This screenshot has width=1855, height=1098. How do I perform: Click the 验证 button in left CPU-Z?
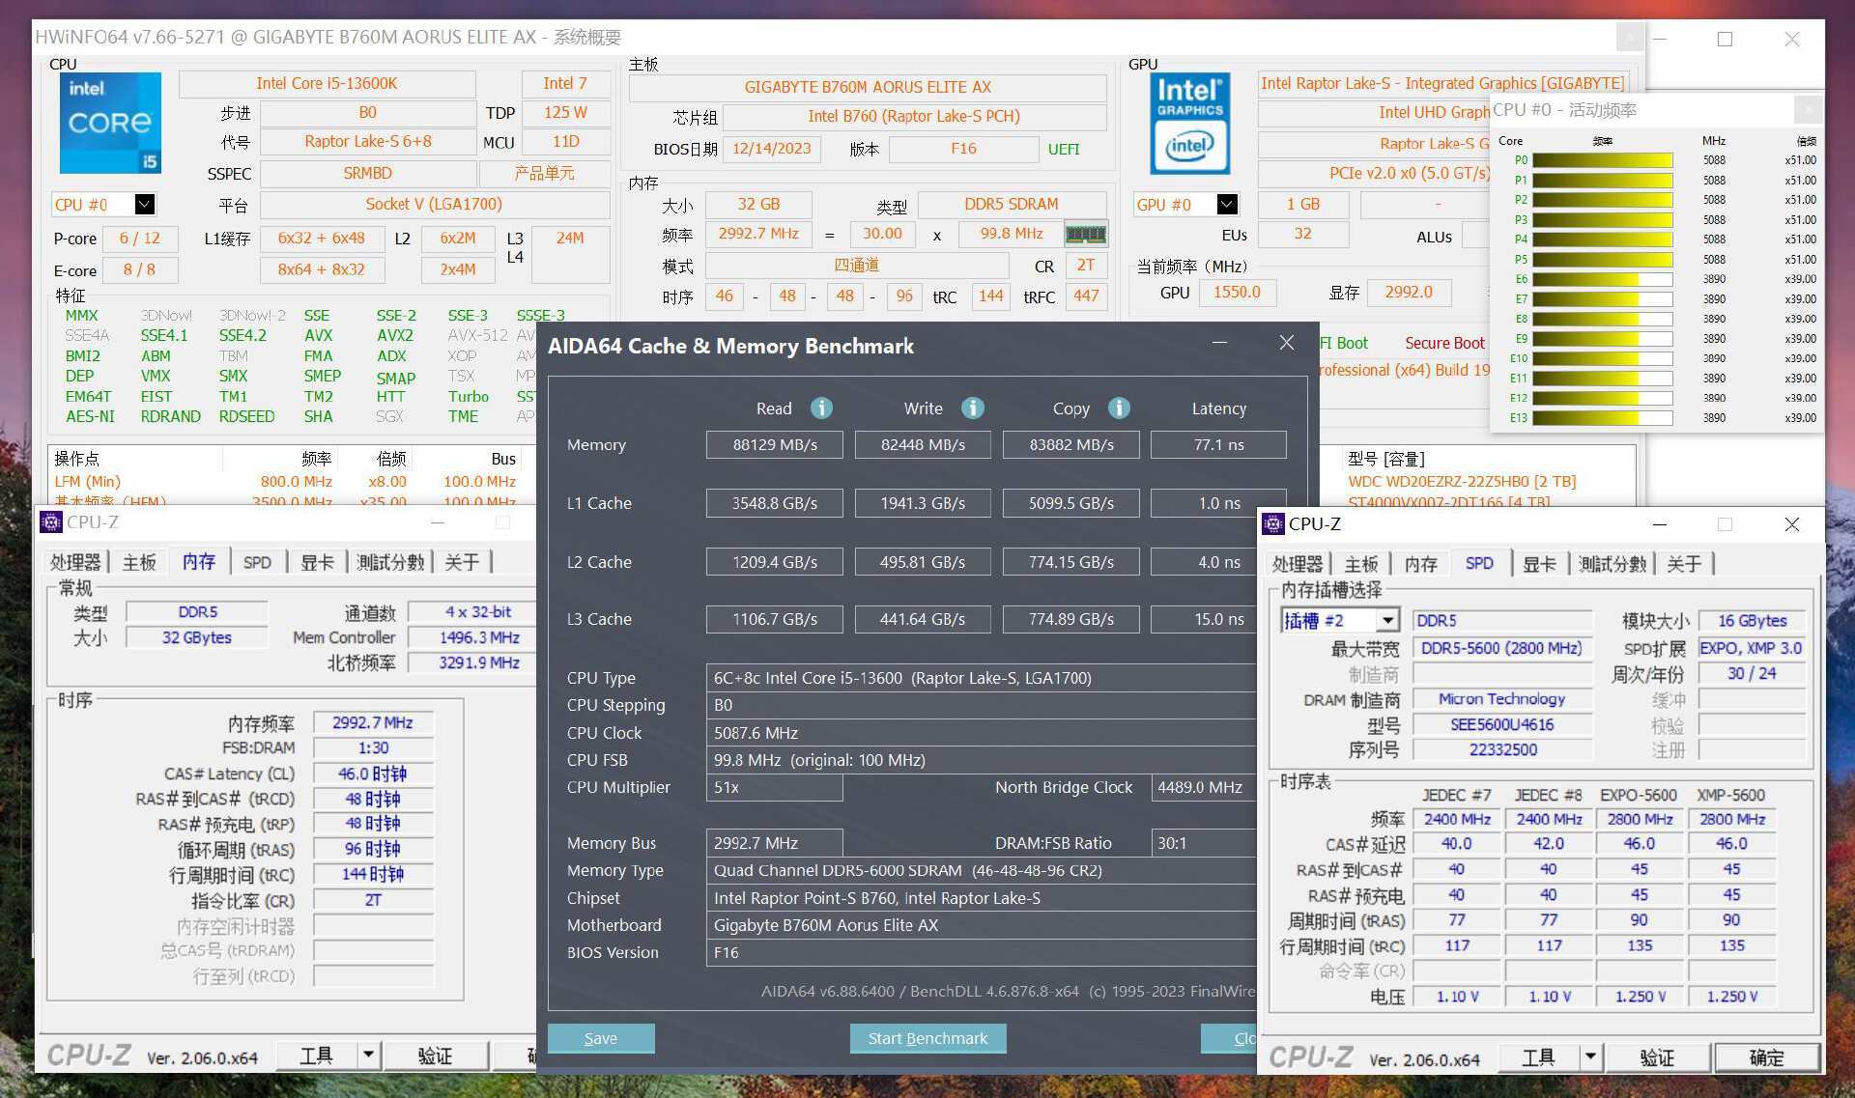coord(435,1056)
